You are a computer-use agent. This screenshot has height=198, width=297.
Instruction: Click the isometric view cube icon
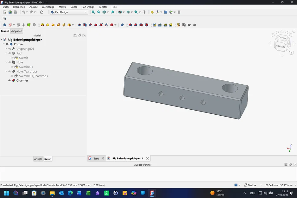pyautogui.click(x=104, y=12)
